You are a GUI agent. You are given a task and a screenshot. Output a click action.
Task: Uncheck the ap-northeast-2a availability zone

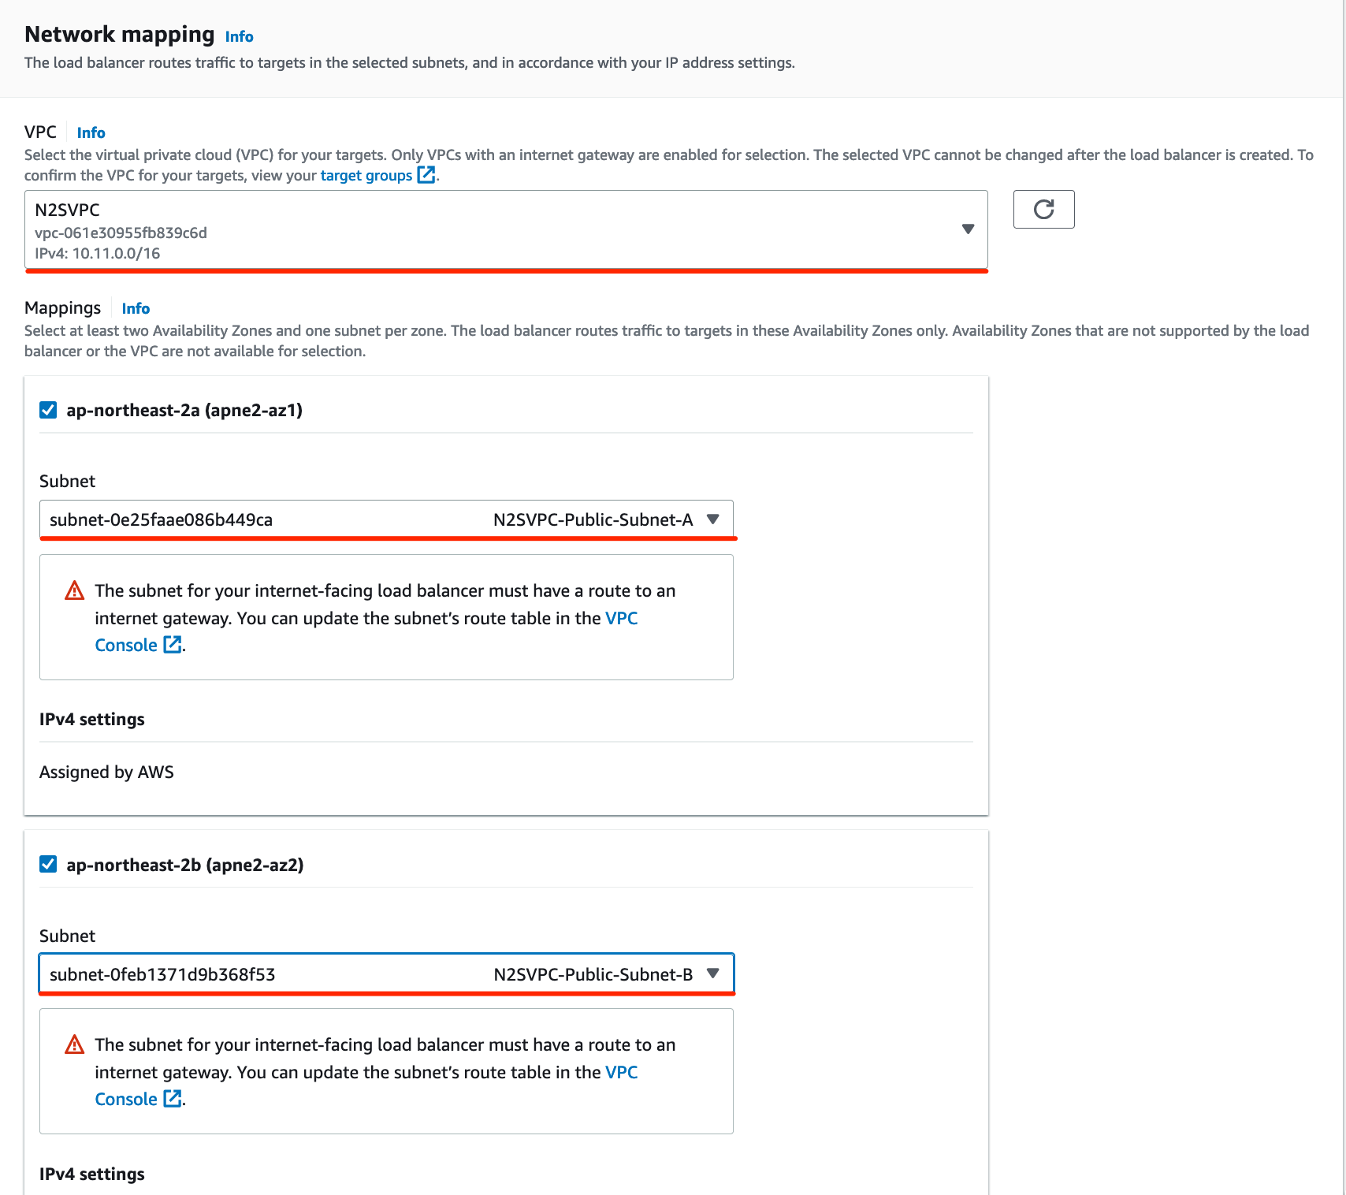coord(48,410)
